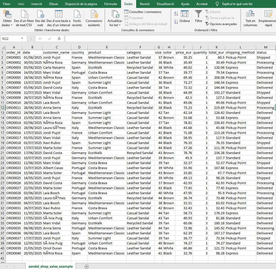The image size is (276, 269).
Task: Select the date 22/07/2025 cell
Action: click(x=33, y=93)
